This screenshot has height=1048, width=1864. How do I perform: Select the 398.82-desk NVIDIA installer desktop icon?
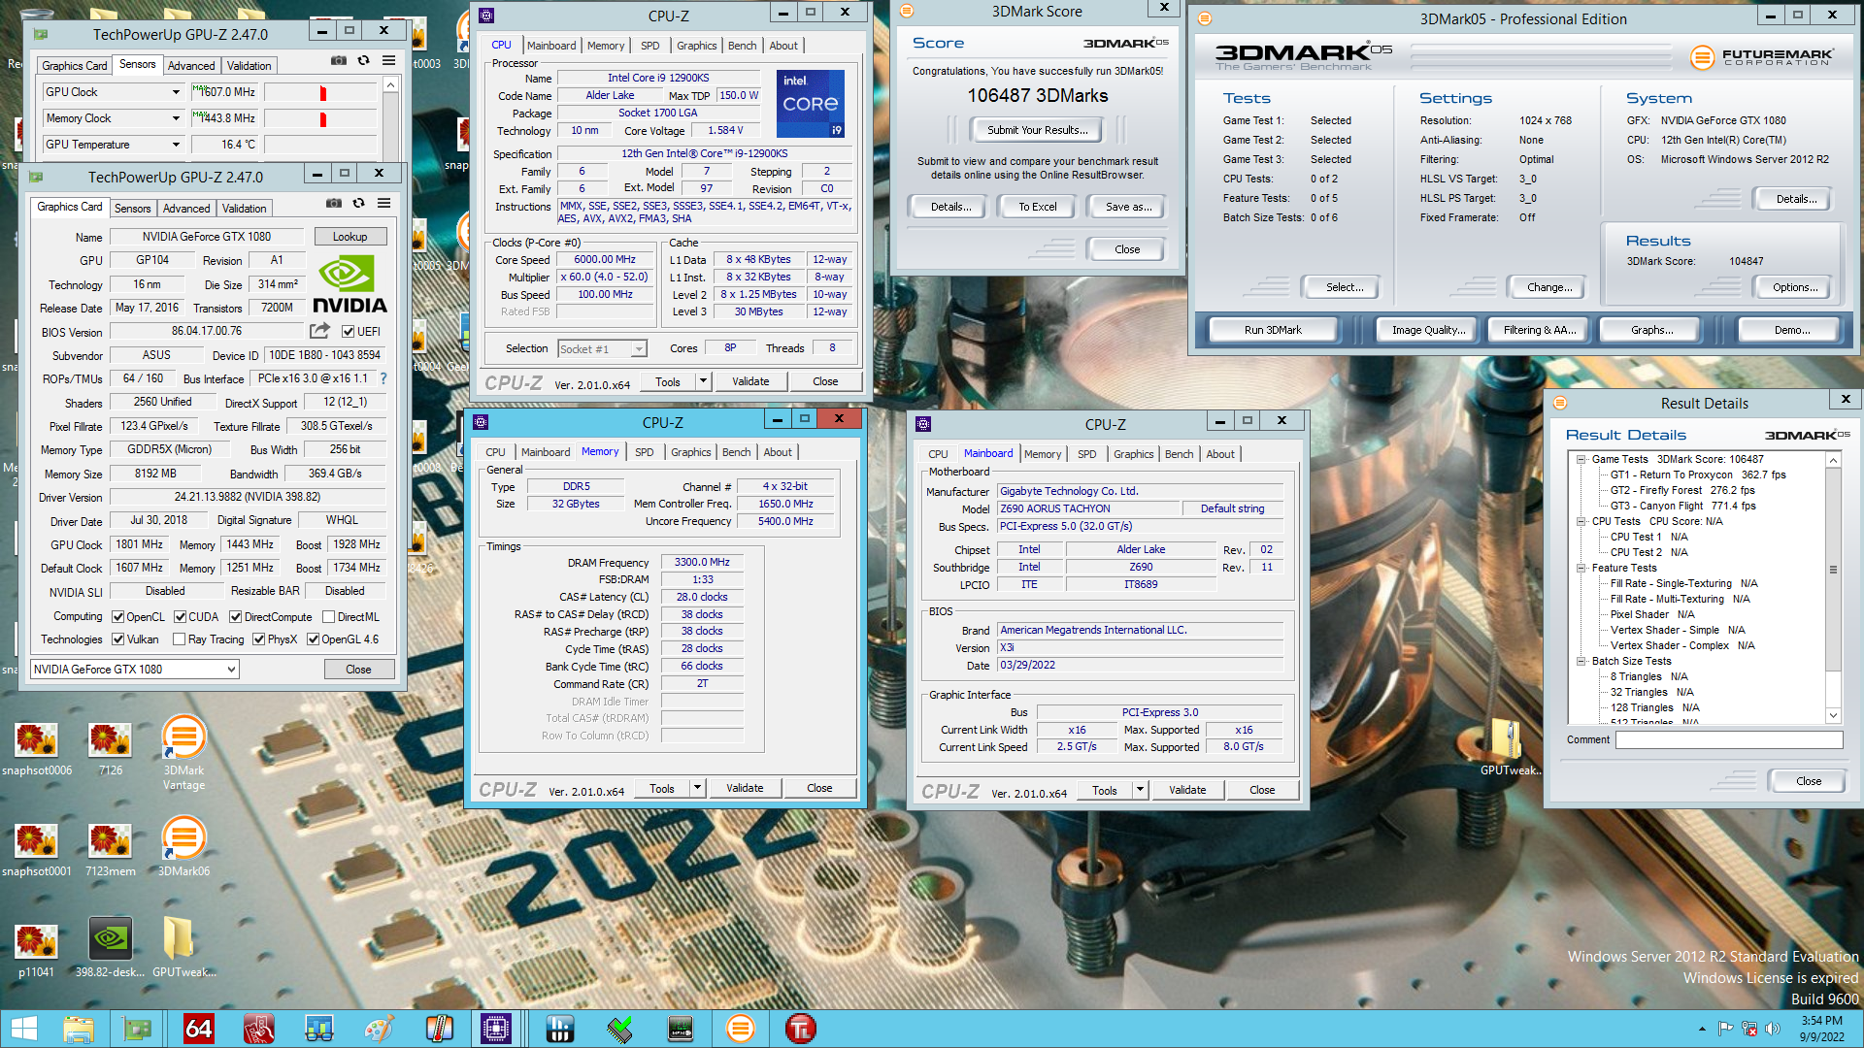tap(111, 946)
